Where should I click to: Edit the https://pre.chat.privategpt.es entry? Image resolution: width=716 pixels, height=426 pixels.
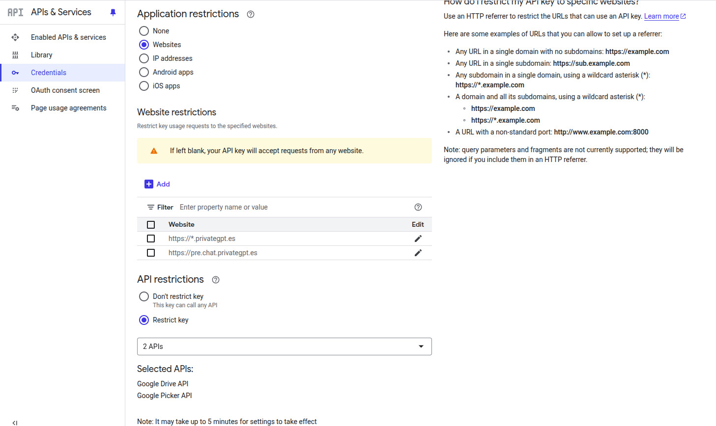(x=418, y=253)
